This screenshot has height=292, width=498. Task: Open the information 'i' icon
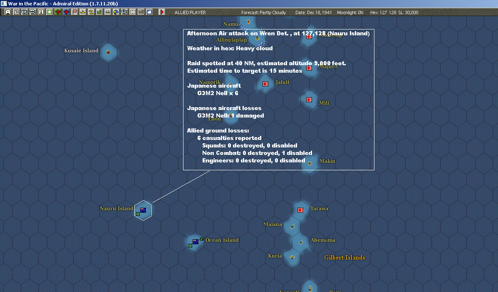point(41,12)
